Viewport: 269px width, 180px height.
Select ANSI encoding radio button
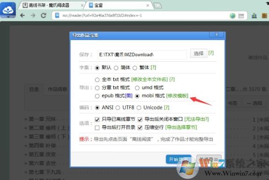(97, 108)
